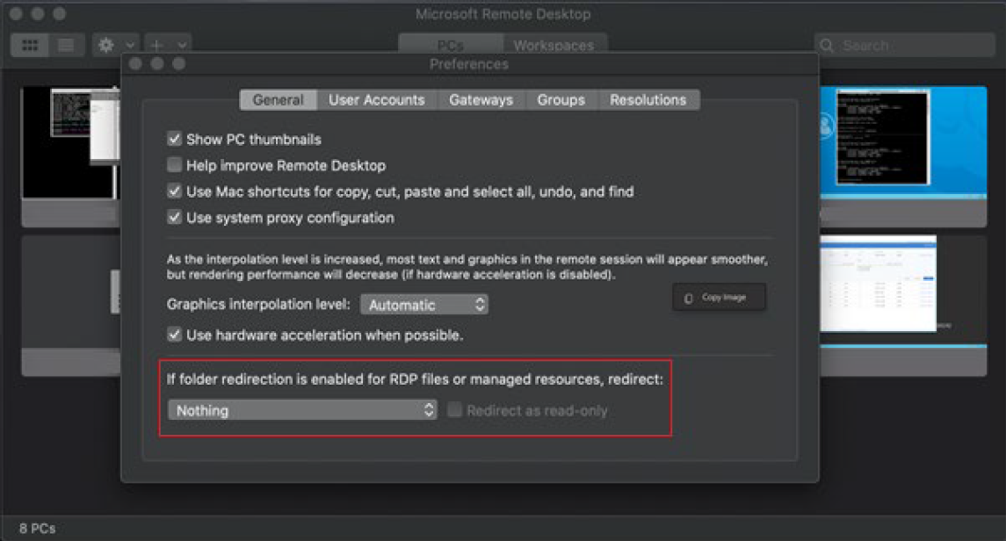1006x541 pixels.
Task: Toggle Use system proxy configuration checkbox
Action: [174, 217]
